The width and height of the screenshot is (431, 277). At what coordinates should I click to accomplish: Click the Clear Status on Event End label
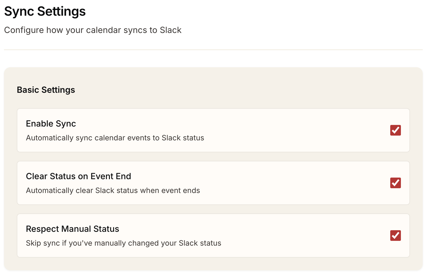click(x=78, y=176)
